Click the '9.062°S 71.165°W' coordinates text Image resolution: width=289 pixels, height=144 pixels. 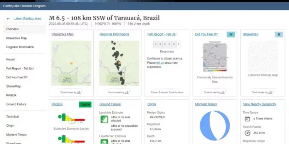tap(108, 24)
